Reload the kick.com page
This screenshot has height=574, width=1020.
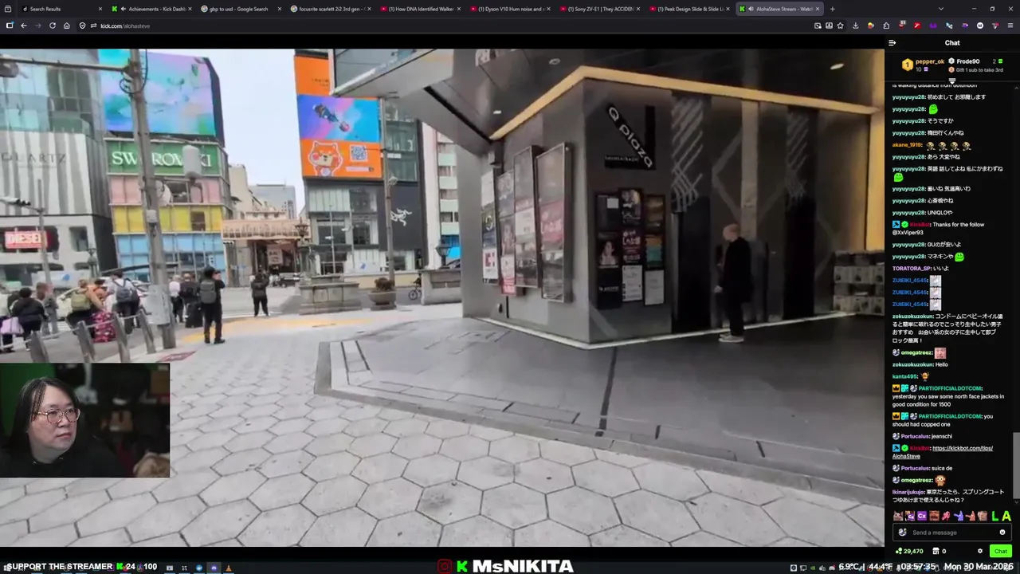pos(53,26)
